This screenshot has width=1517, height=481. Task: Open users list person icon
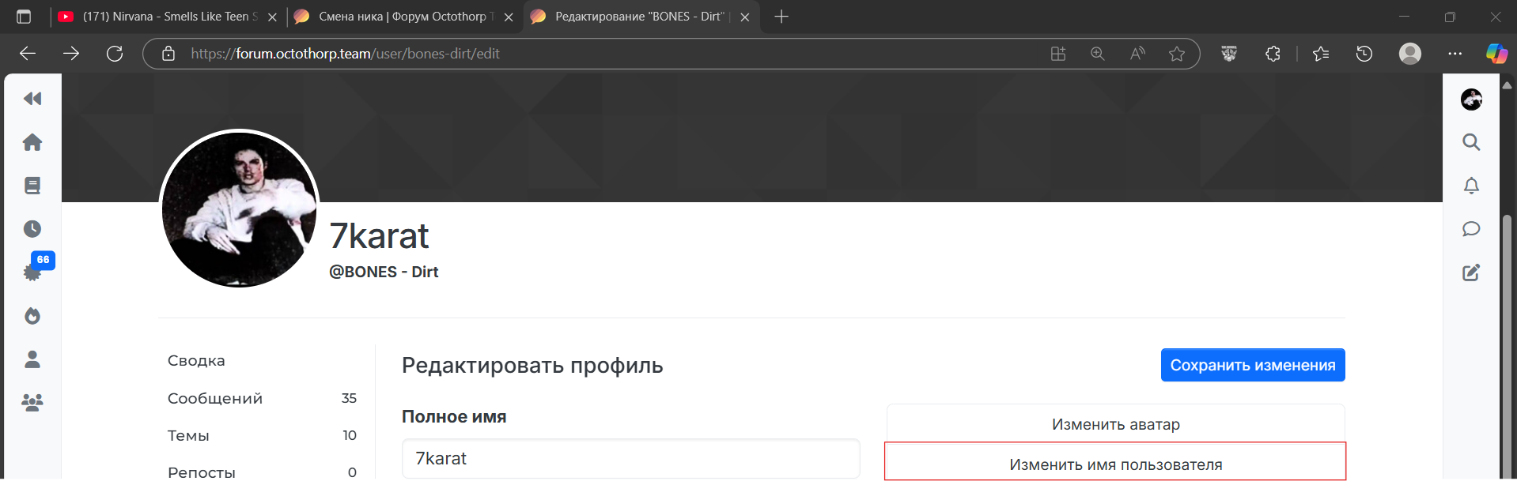tap(32, 359)
